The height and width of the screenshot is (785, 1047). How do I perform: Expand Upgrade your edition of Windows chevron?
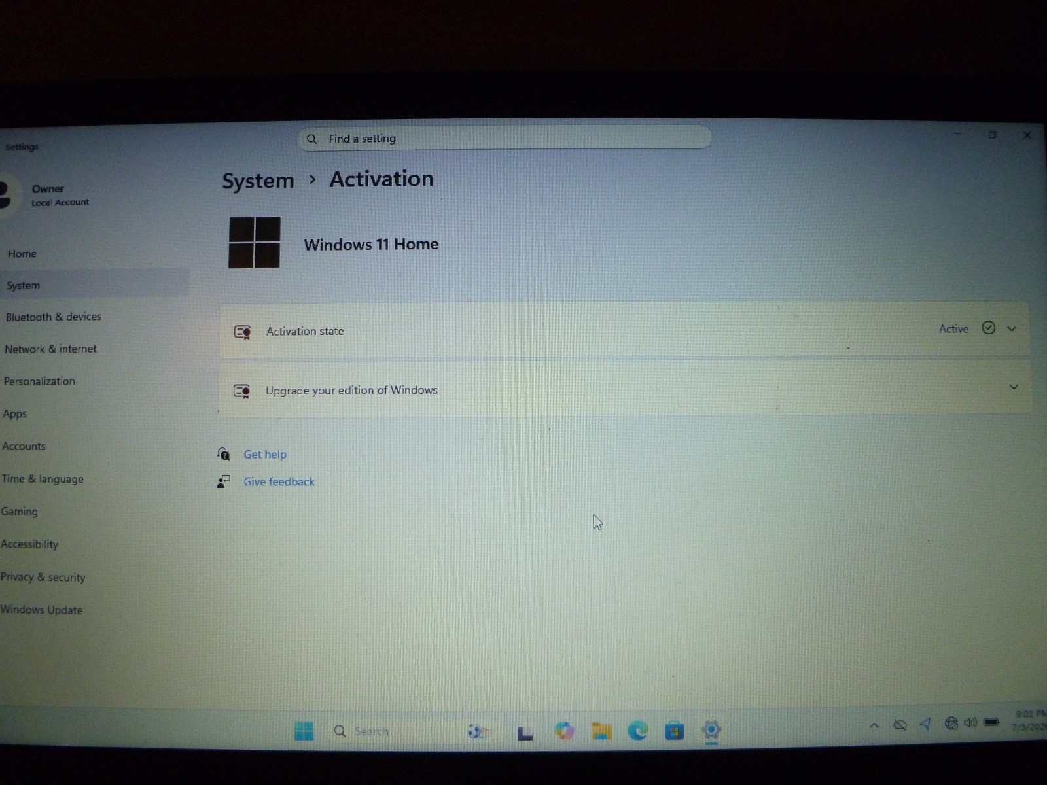point(1014,387)
